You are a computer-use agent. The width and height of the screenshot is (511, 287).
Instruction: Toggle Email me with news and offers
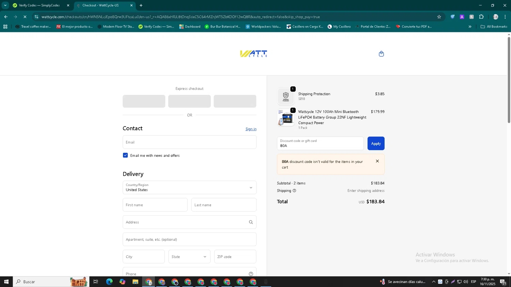coord(125,155)
